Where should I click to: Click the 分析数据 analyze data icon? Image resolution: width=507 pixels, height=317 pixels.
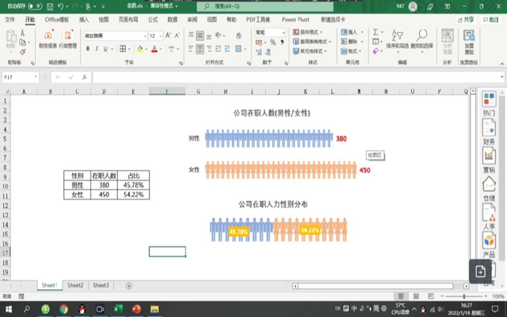[x=447, y=41]
